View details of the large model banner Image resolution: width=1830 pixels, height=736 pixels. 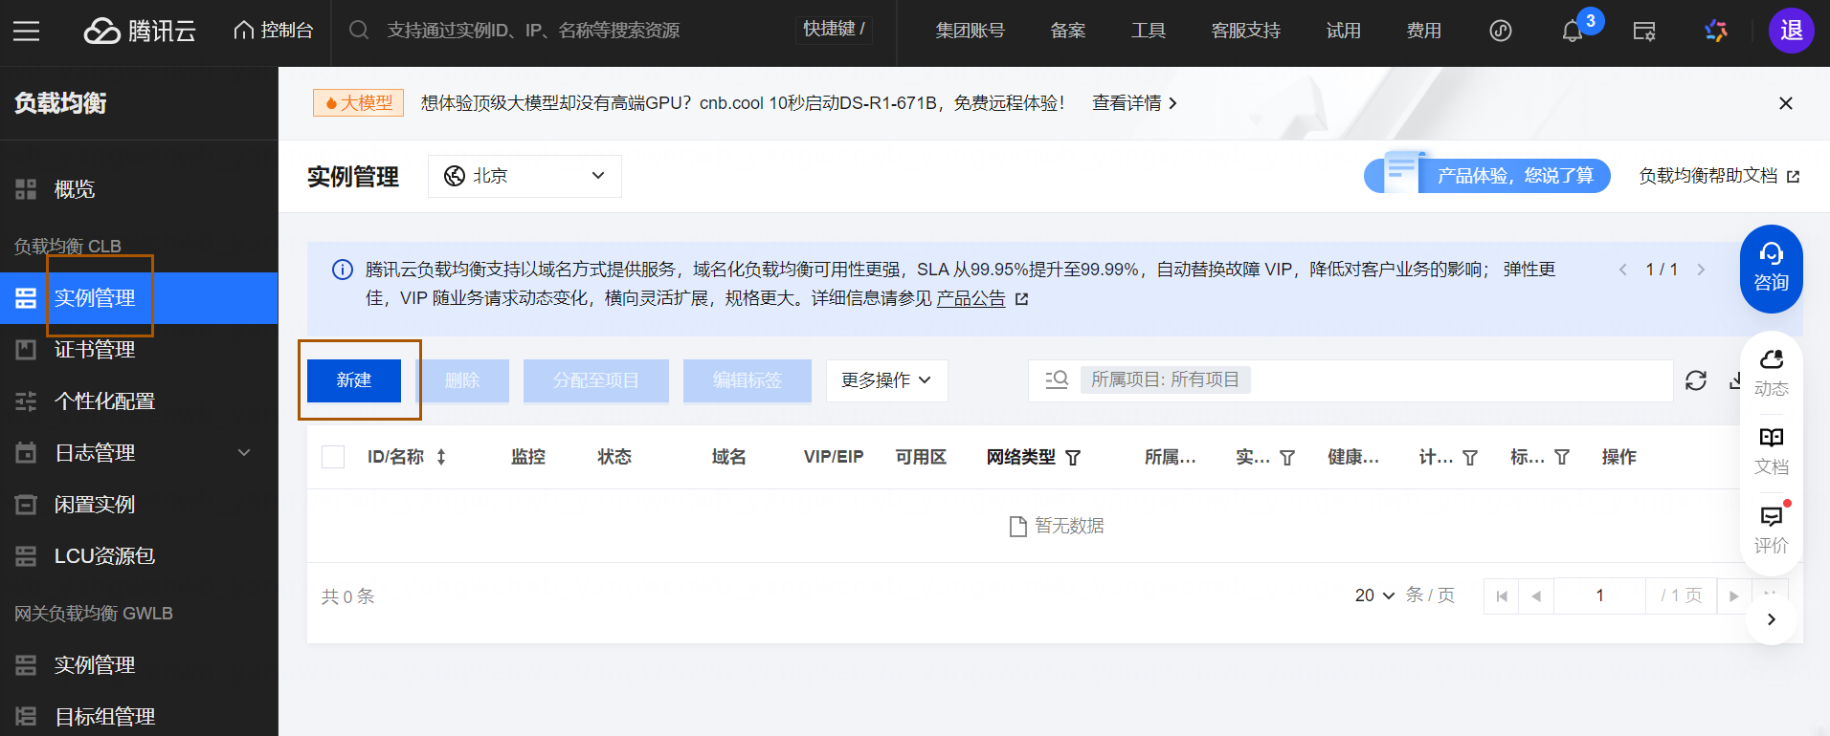click(1134, 103)
